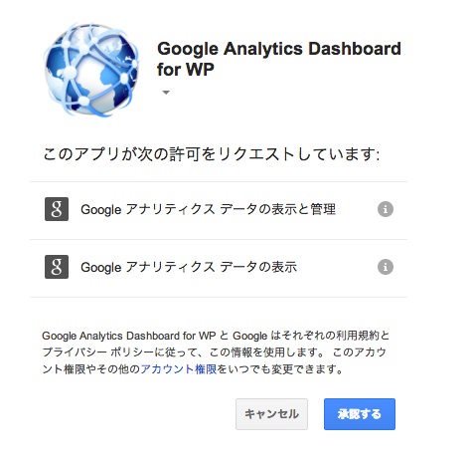Click the キャンセル button

coord(271,414)
